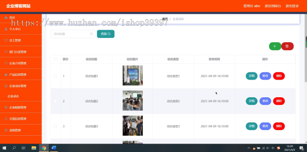Click 详情 for 动态标题3
Viewport: 307px width, 152px height.
click(x=252, y=126)
